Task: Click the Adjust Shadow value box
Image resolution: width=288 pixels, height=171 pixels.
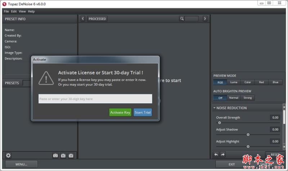Action: point(275,130)
